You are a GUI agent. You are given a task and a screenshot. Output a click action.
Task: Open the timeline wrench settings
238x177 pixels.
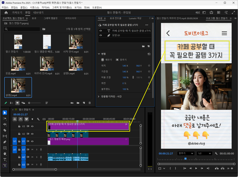[x=38, y=119]
